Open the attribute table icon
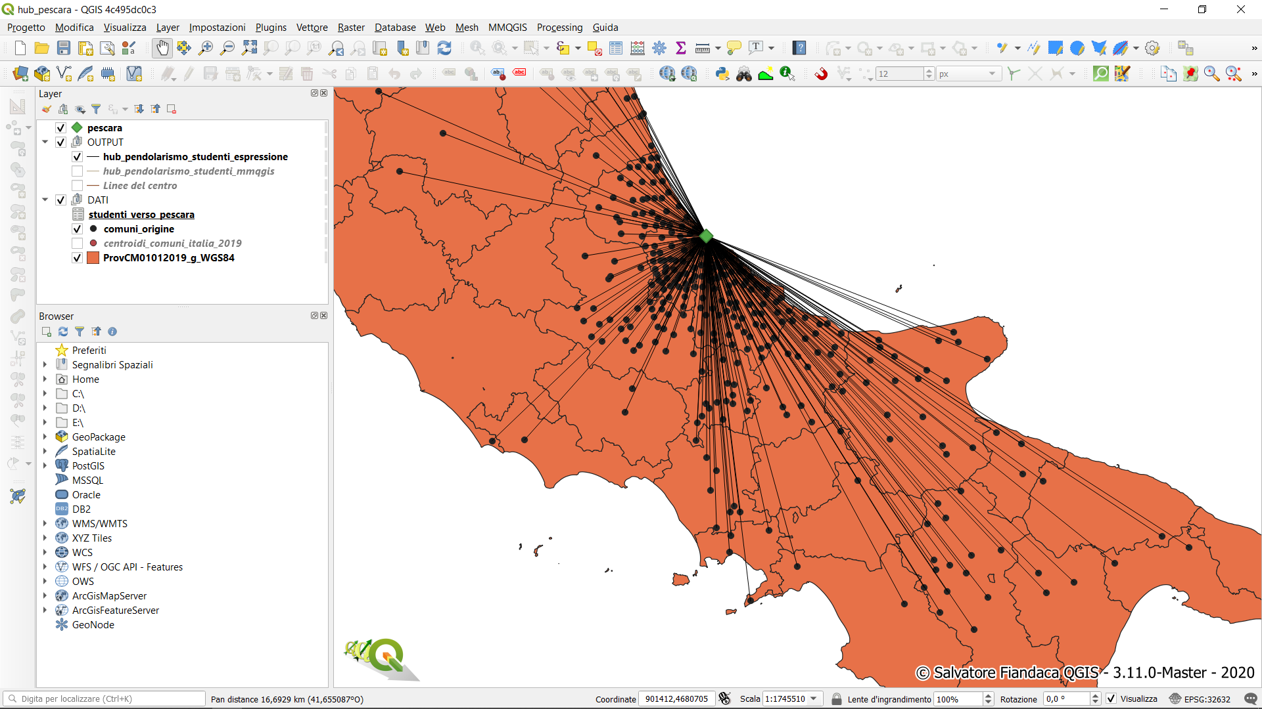Viewport: 1262px width, 709px height. [x=616, y=48]
